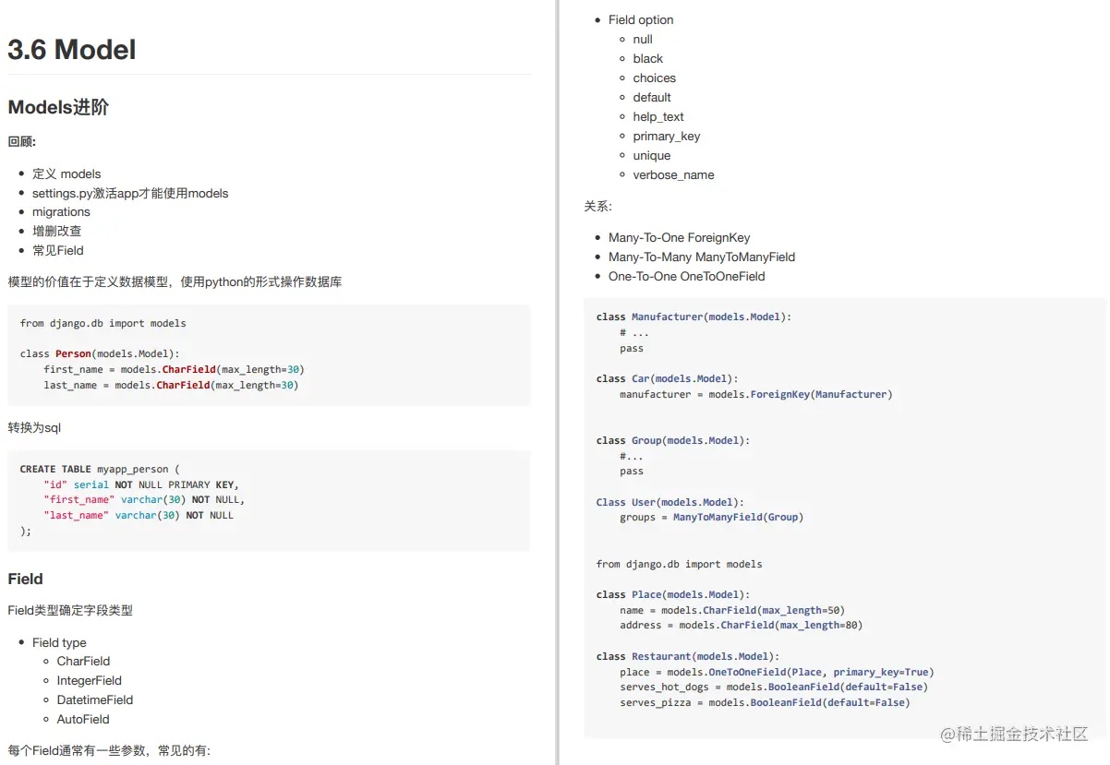This screenshot has width=1110, height=765.
Task: Click the "name = models.CharField(max_length=50)" line
Action: pos(732,610)
